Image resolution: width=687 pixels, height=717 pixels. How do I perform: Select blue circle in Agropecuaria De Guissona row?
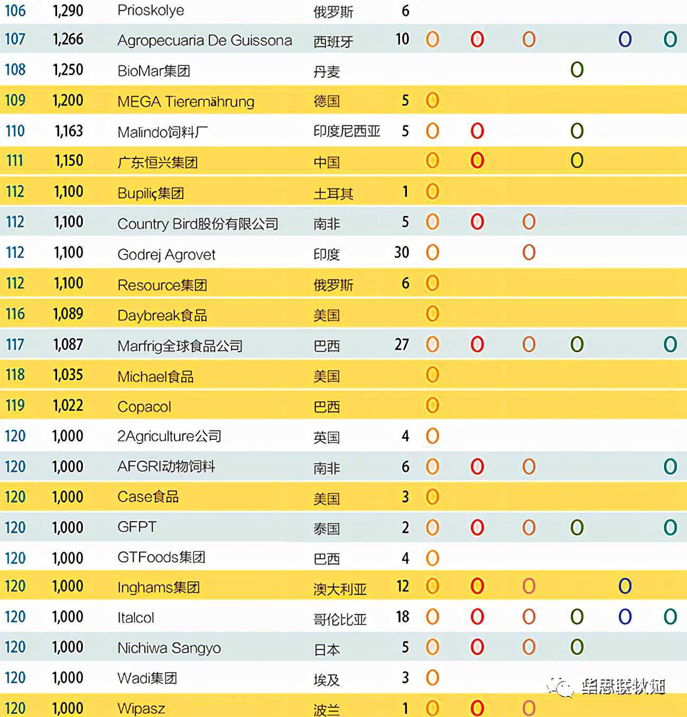625,40
